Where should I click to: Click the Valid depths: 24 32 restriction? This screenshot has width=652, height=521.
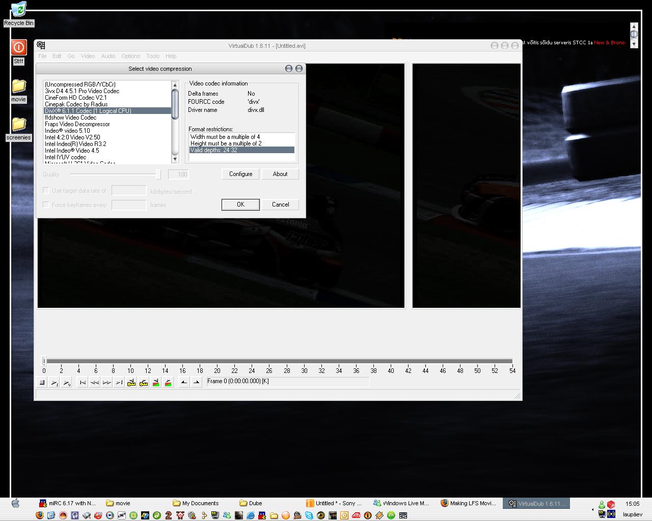tap(242, 150)
